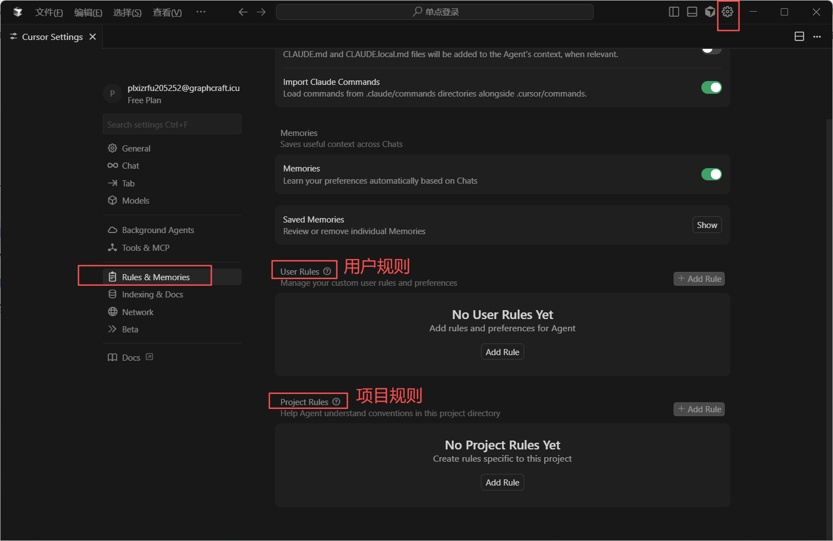Open the Tab settings section
The image size is (833, 541).
point(172,183)
